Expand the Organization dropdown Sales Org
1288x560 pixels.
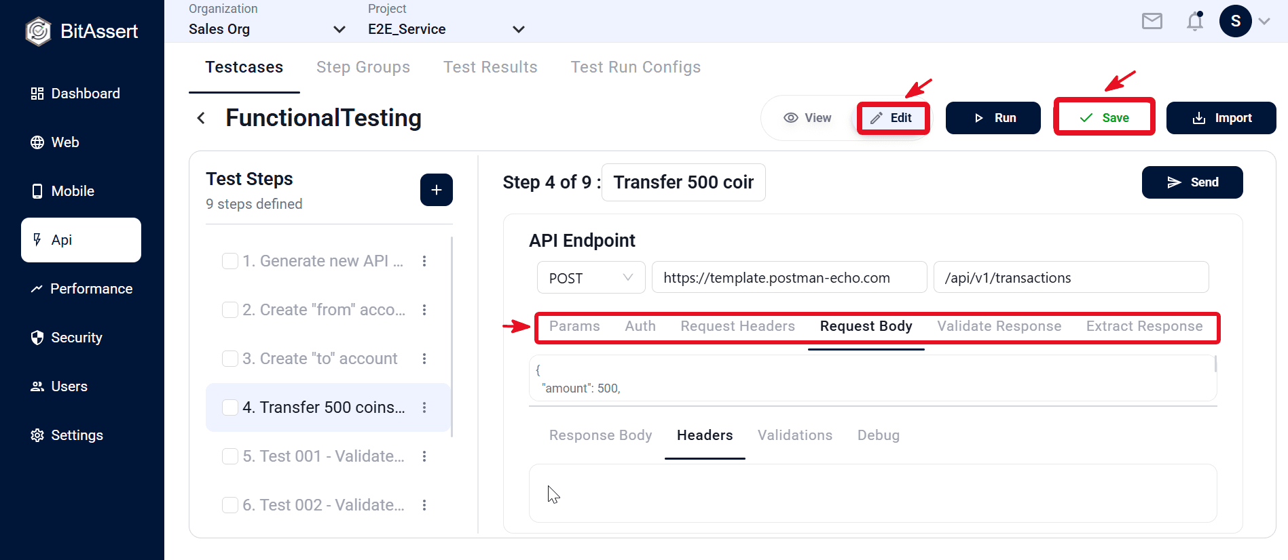[268, 29]
